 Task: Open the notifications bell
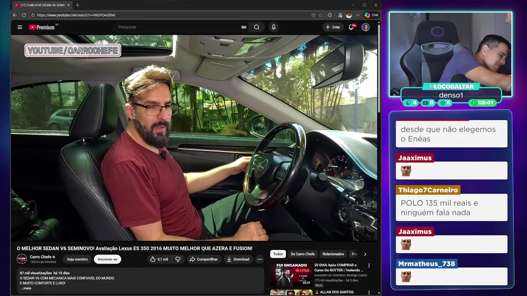click(x=351, y=27)
